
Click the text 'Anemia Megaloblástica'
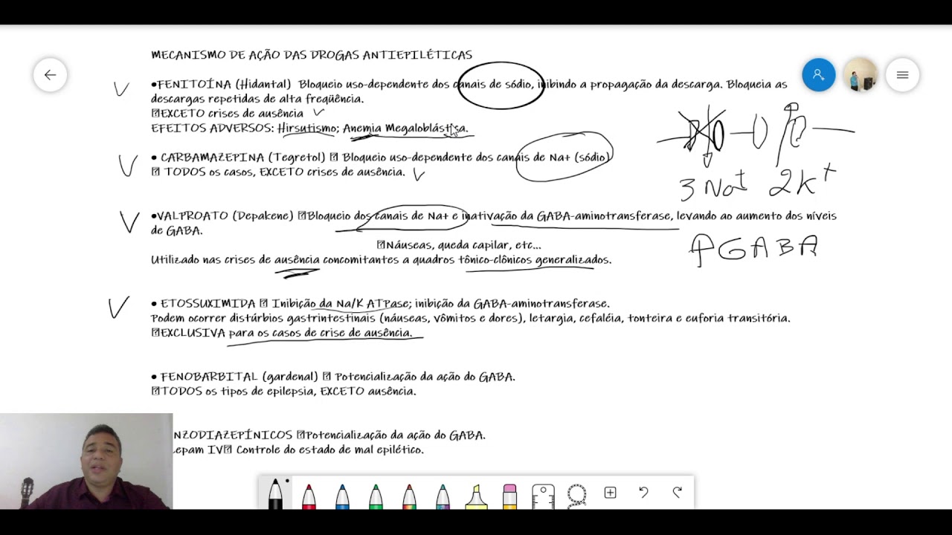[x=405, y=129]
